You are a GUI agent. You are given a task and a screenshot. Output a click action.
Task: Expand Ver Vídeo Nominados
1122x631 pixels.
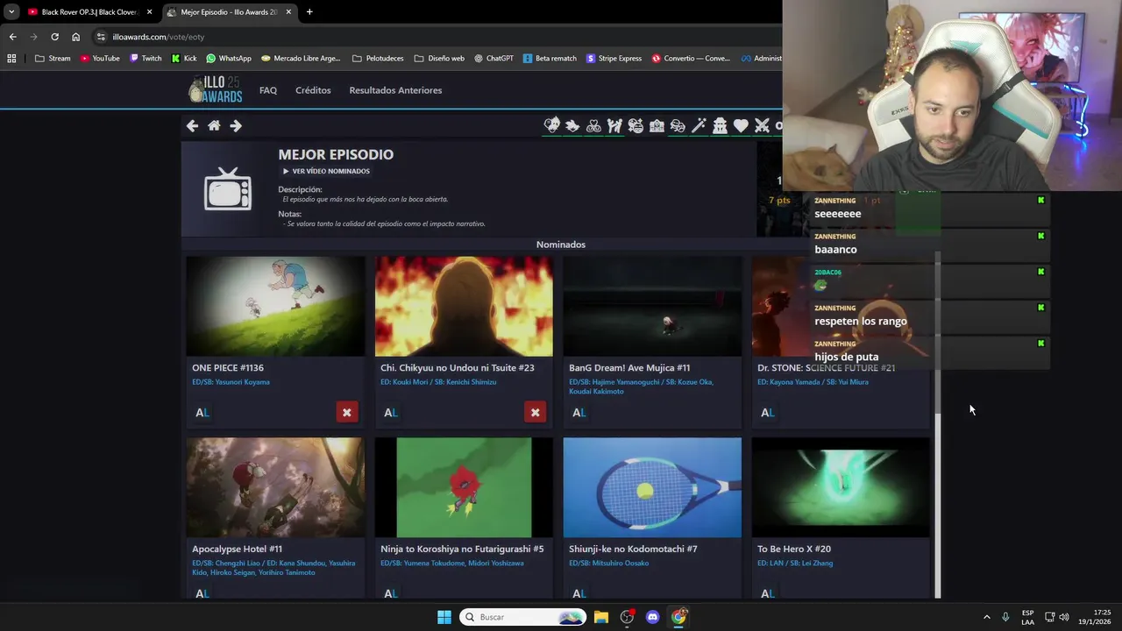point(326,171)
